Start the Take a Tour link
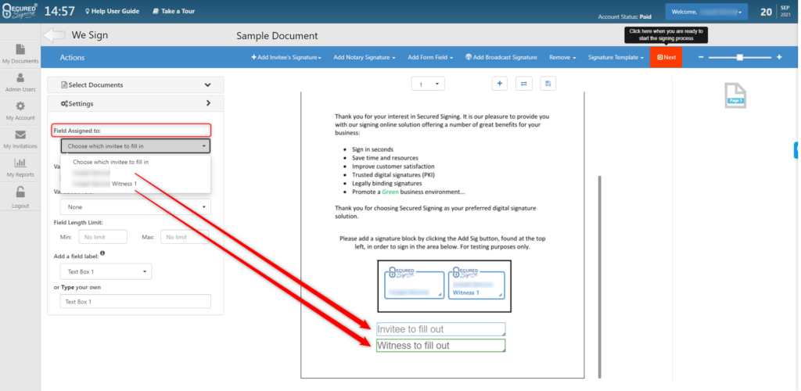This screenshot has width=801, height=391. point(174,11)
